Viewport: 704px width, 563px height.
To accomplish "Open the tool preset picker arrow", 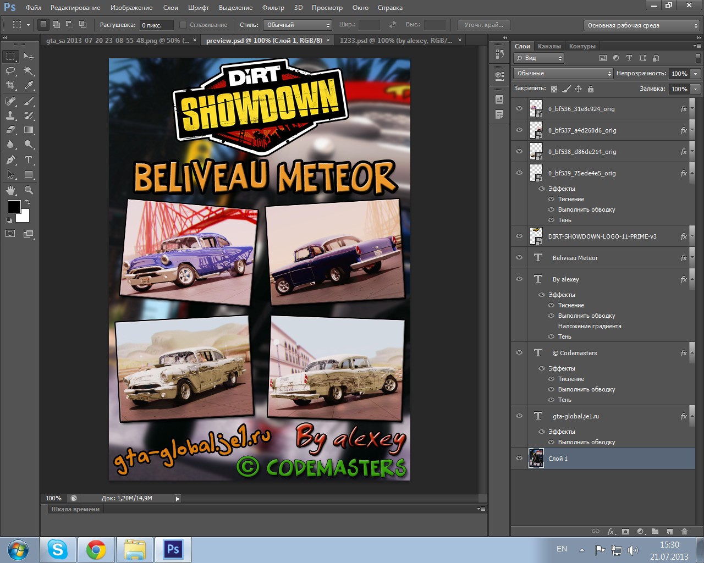I will pos(28,25).
